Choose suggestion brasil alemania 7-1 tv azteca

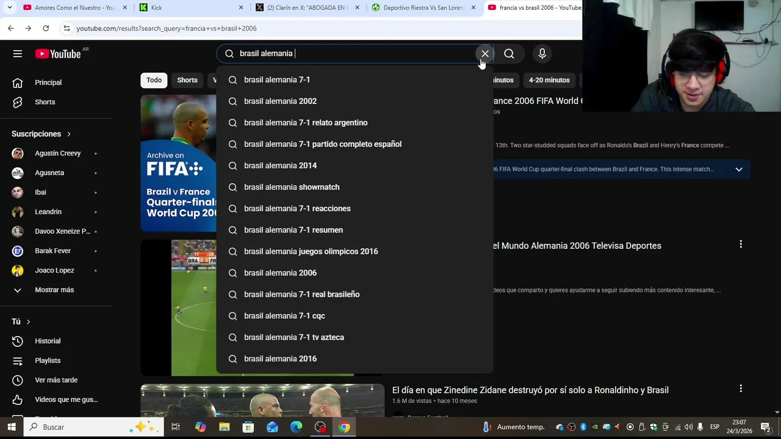click(x=355, y=337)
